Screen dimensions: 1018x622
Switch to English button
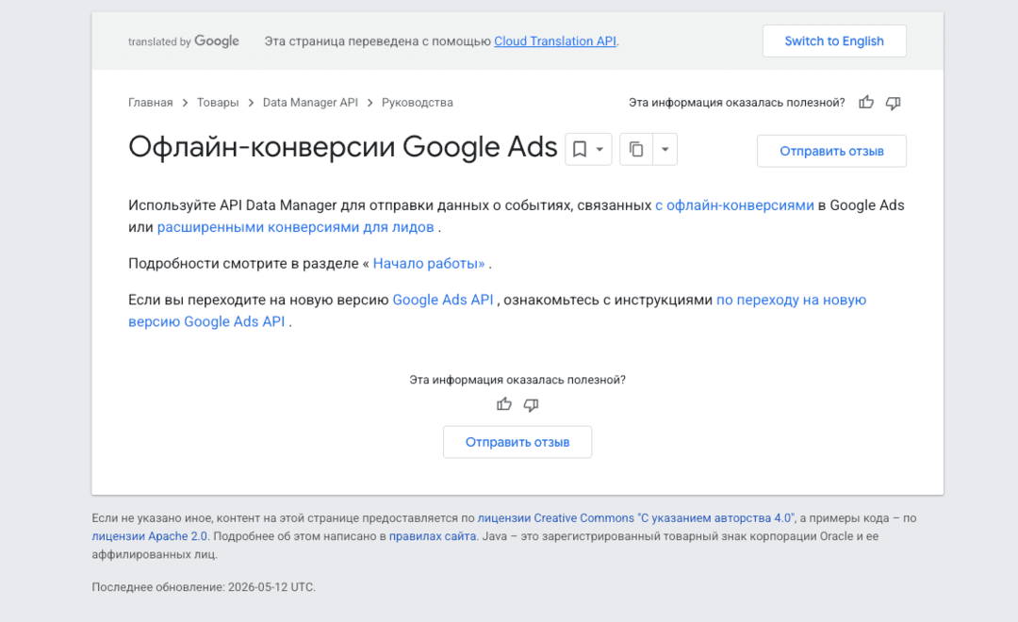pyautogui.click(x=834, y=41)
